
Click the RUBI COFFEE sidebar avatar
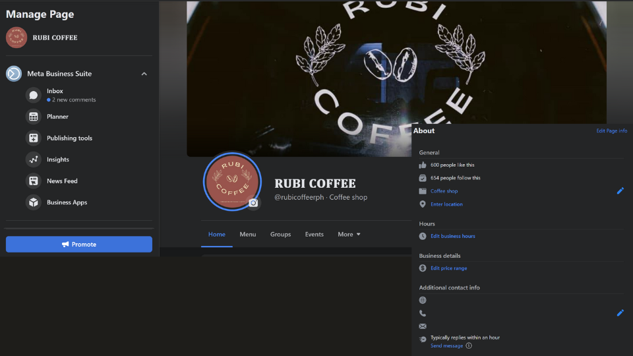[16, 38]
